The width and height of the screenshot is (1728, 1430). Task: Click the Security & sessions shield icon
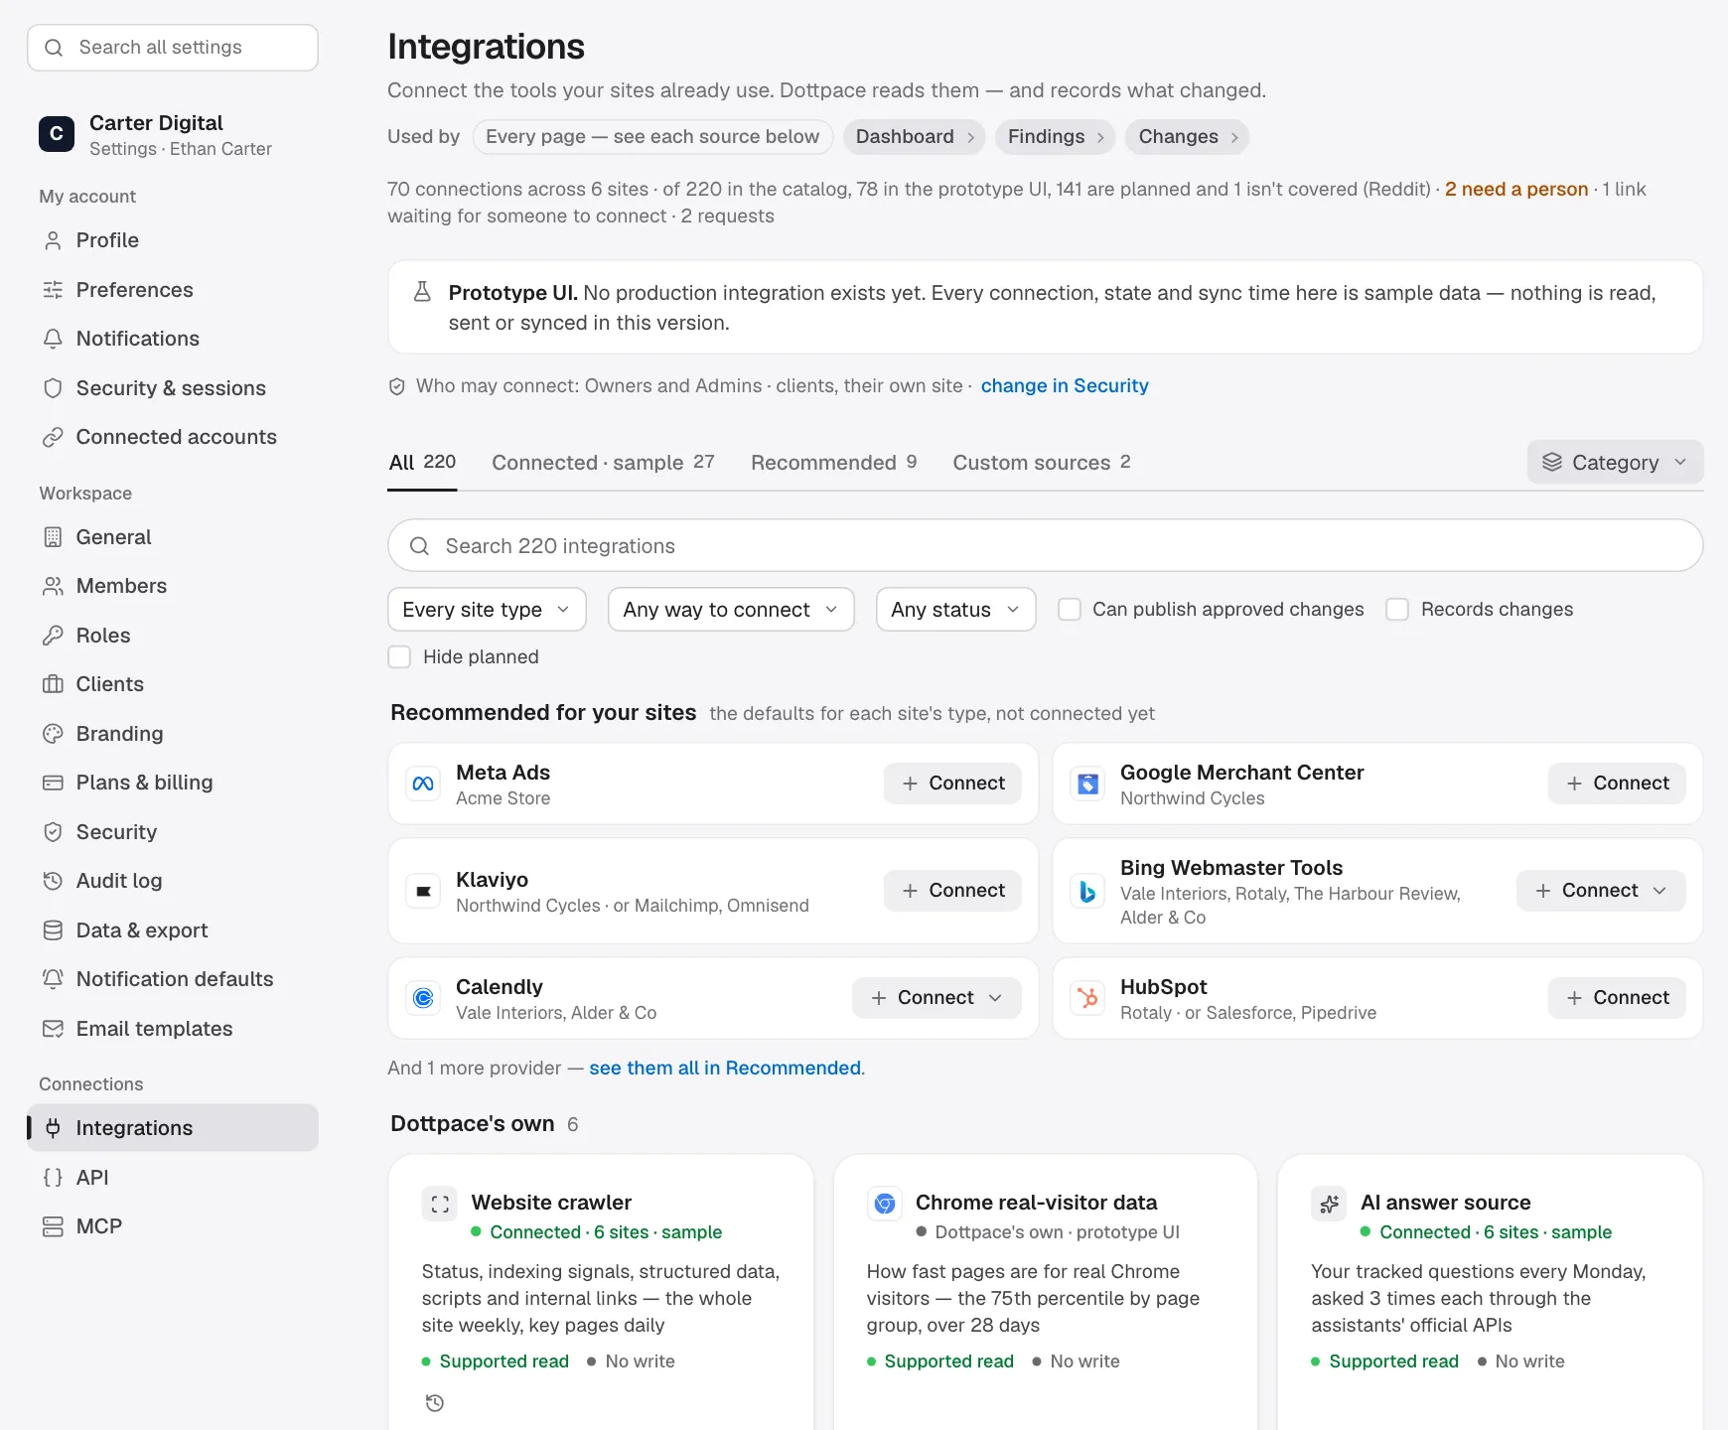tap(53, 388)
